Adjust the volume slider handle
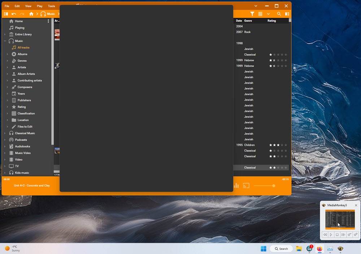Screen dimensions: 361x254 pos(274,186)
